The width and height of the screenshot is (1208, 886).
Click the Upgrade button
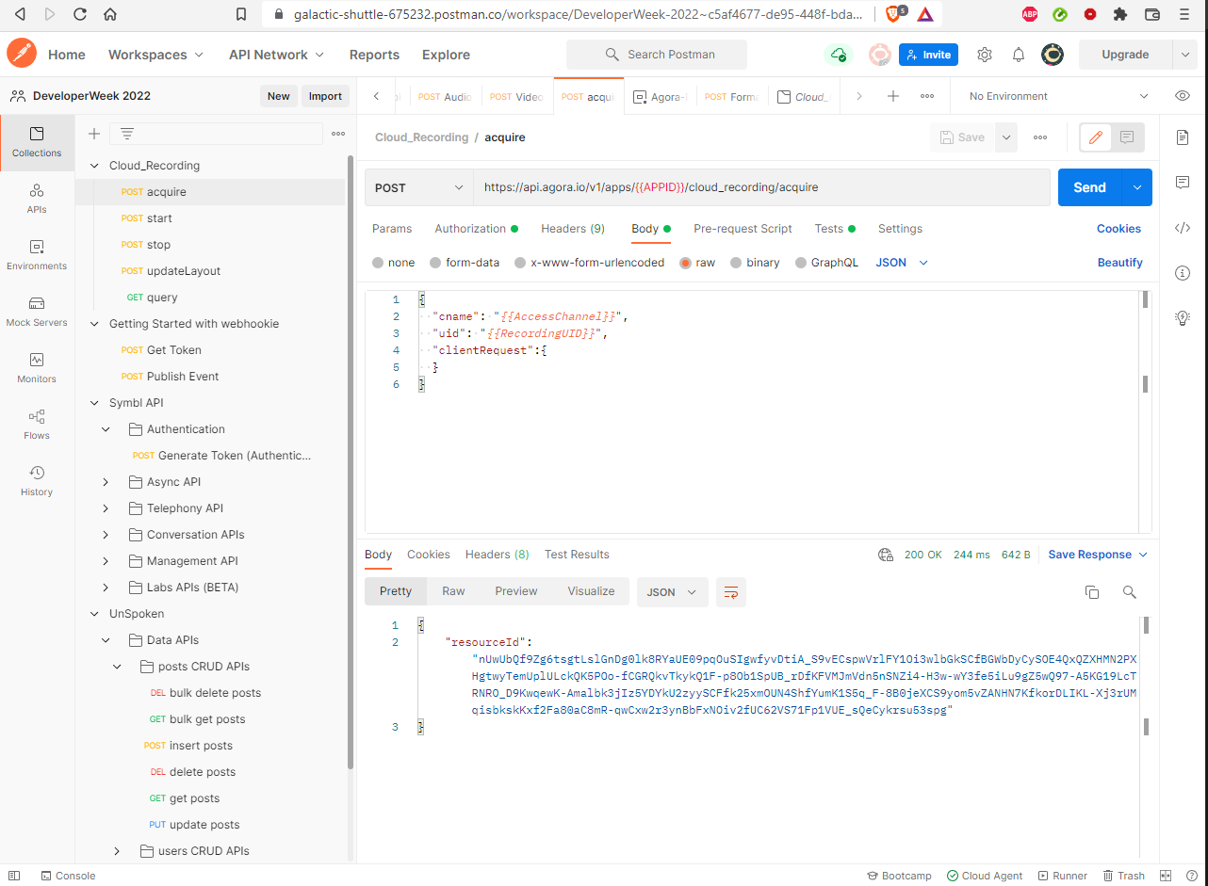point(1125,55)
